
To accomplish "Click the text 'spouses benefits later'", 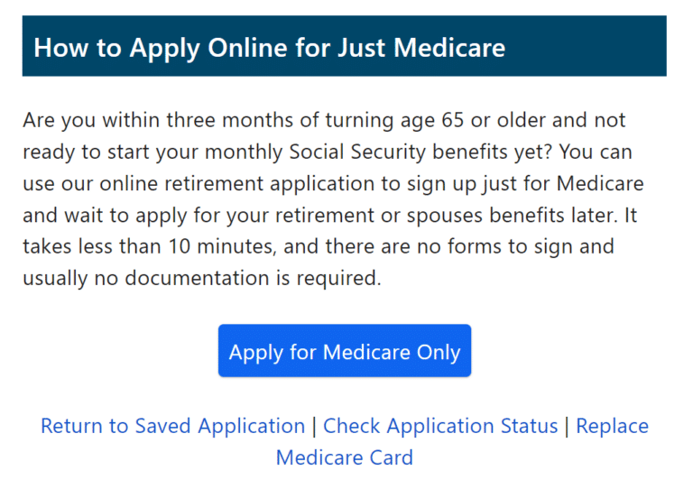I will (511, 215).
